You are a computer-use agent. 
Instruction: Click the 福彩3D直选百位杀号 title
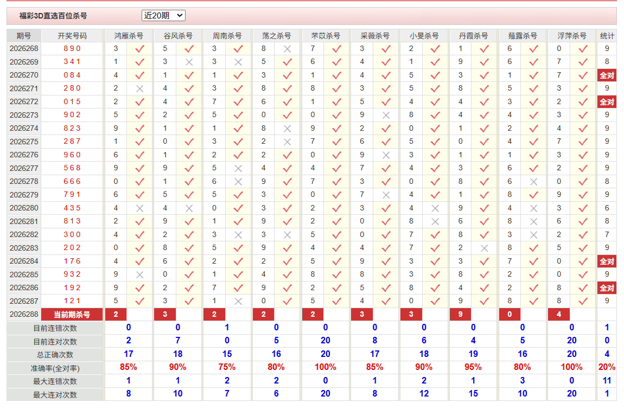tap(53, 16)
